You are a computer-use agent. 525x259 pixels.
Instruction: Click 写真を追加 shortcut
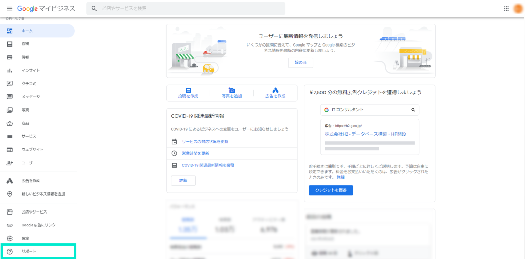coord(232,93)
